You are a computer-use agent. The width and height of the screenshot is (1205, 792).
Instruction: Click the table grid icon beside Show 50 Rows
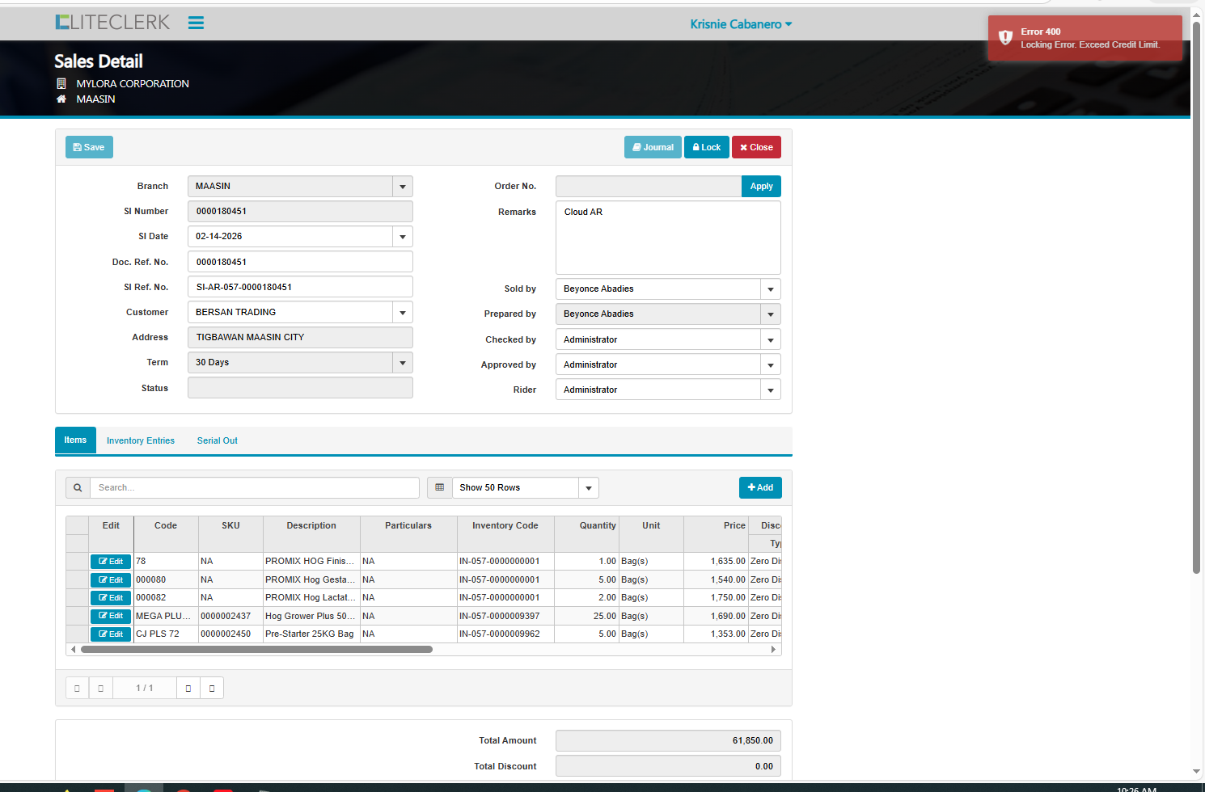tap(440, 488)
